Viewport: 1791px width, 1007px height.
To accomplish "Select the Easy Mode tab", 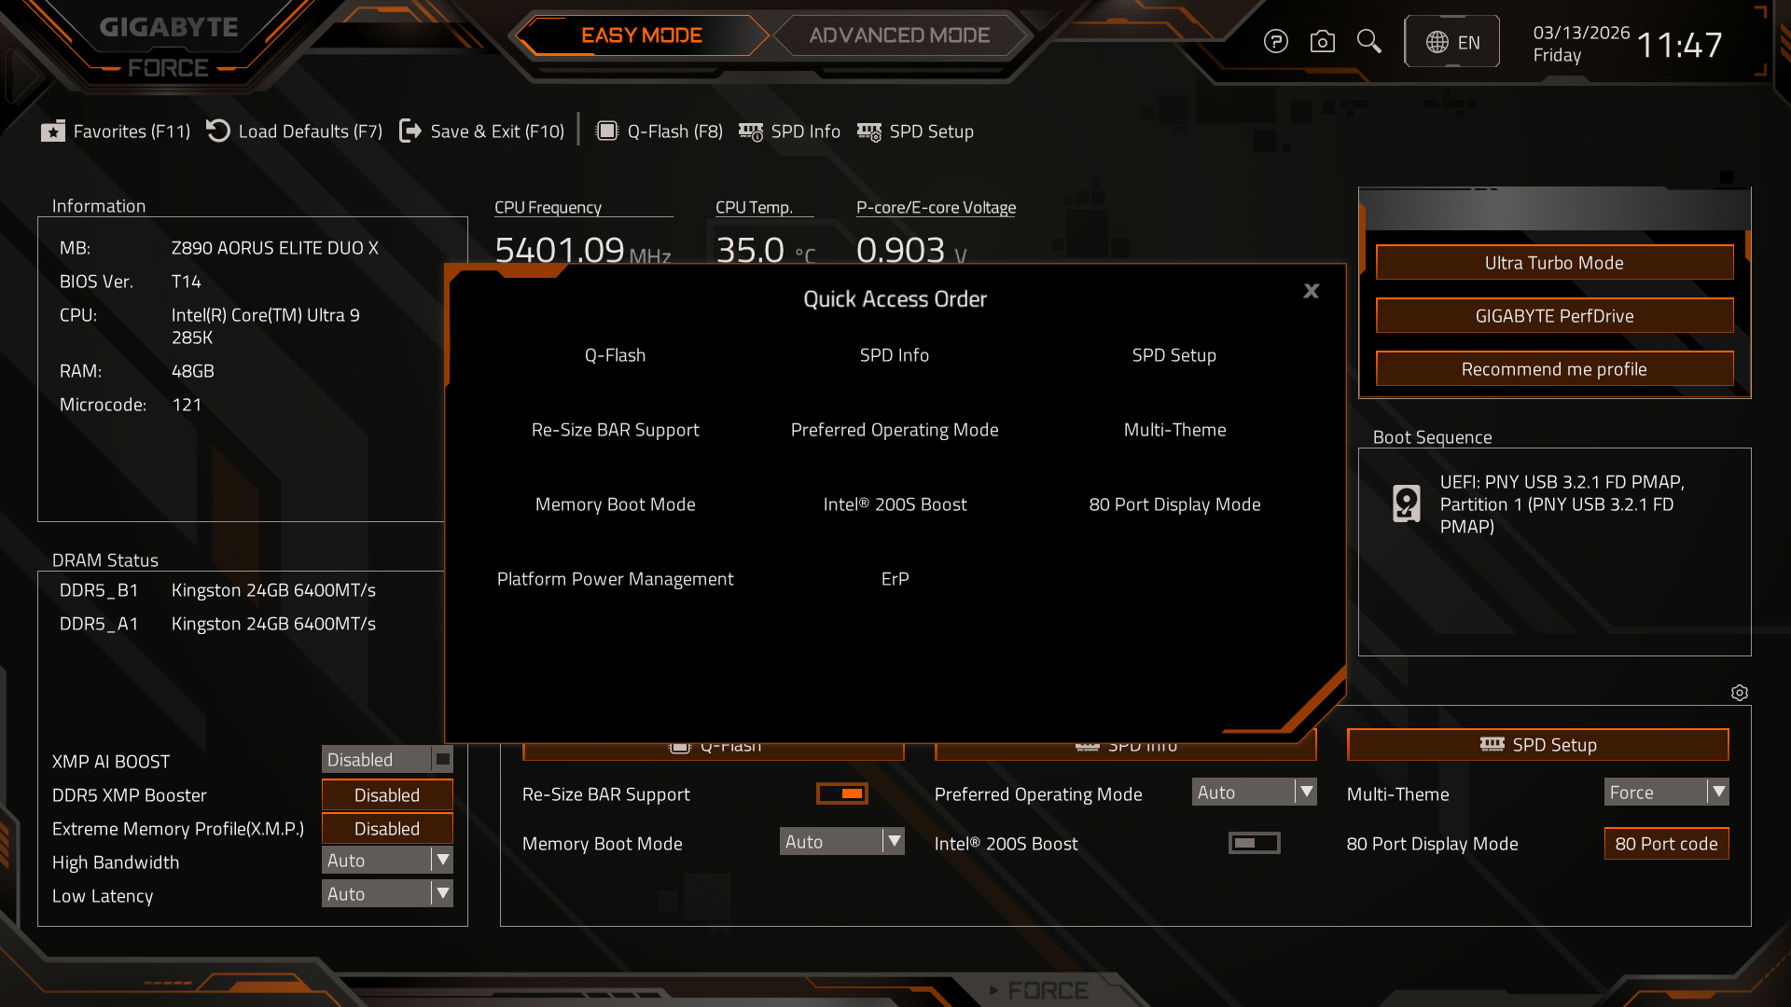I will point(642,35).
